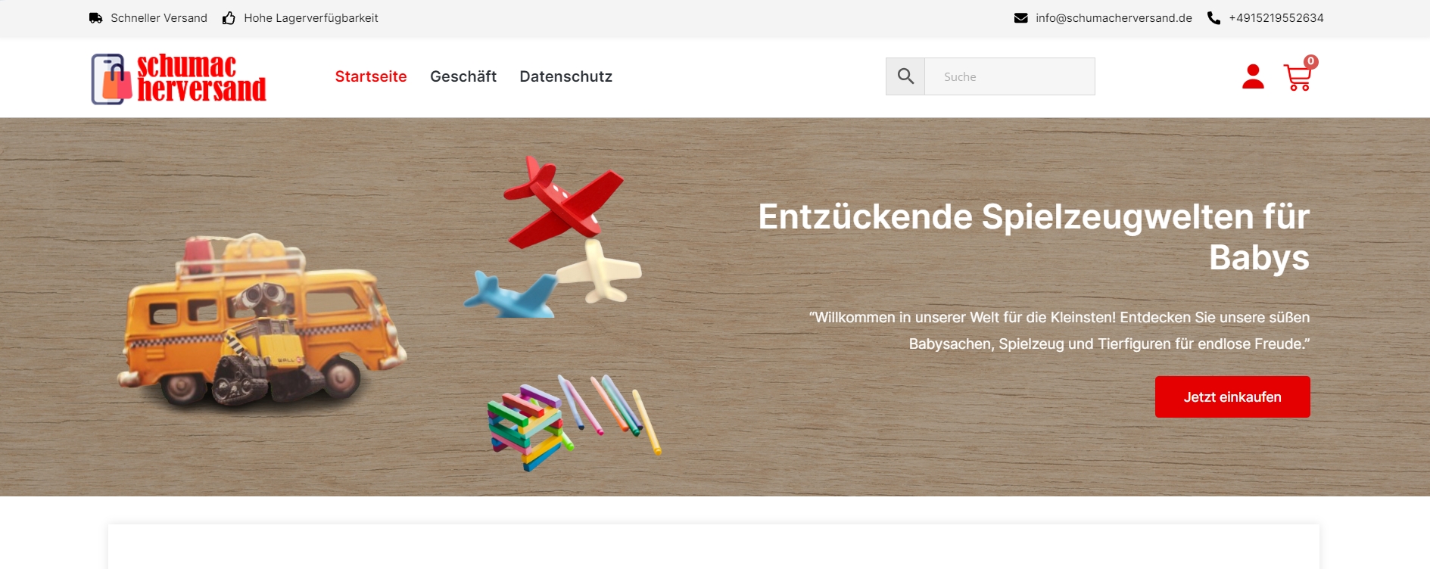Click into the Suche search field
Screen dimensions: 1430x569
tap(1010, 76)
